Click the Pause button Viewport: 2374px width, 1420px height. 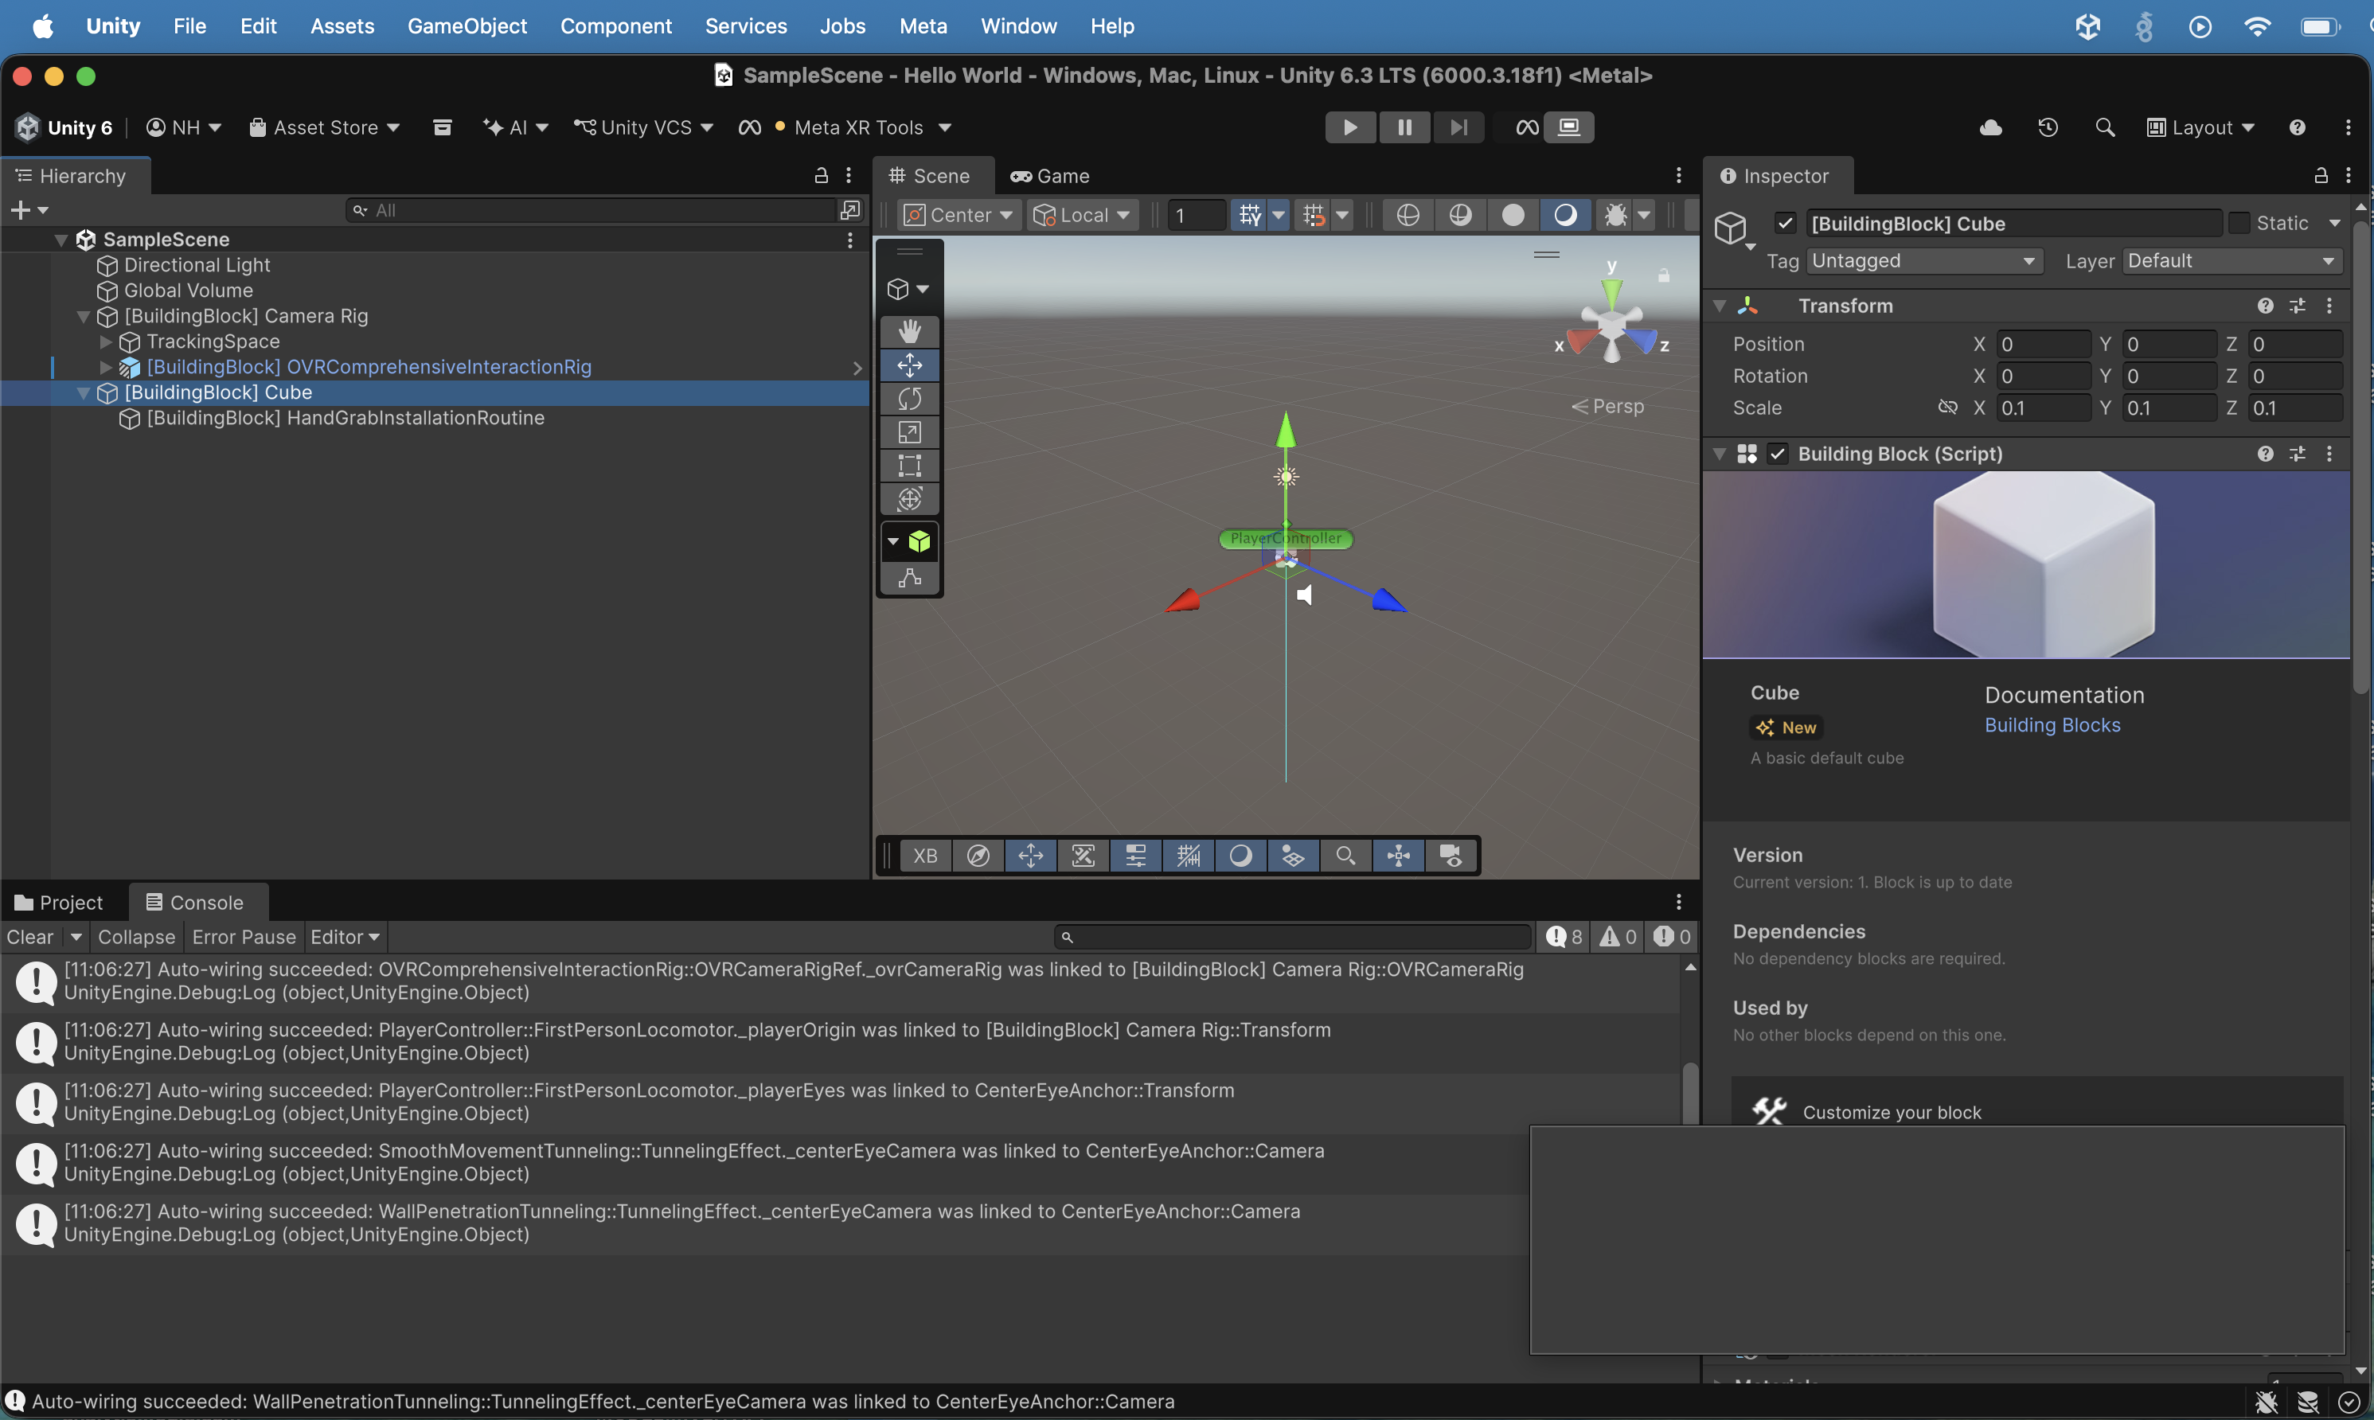(1404, 127)
